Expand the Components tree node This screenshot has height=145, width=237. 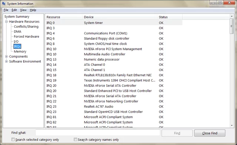(6, 57)
